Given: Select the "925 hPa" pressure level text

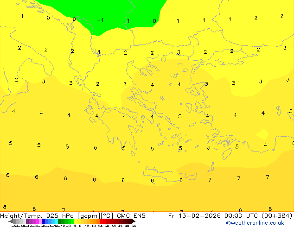Looking at the screenshot, I should [x=60, y=216].
